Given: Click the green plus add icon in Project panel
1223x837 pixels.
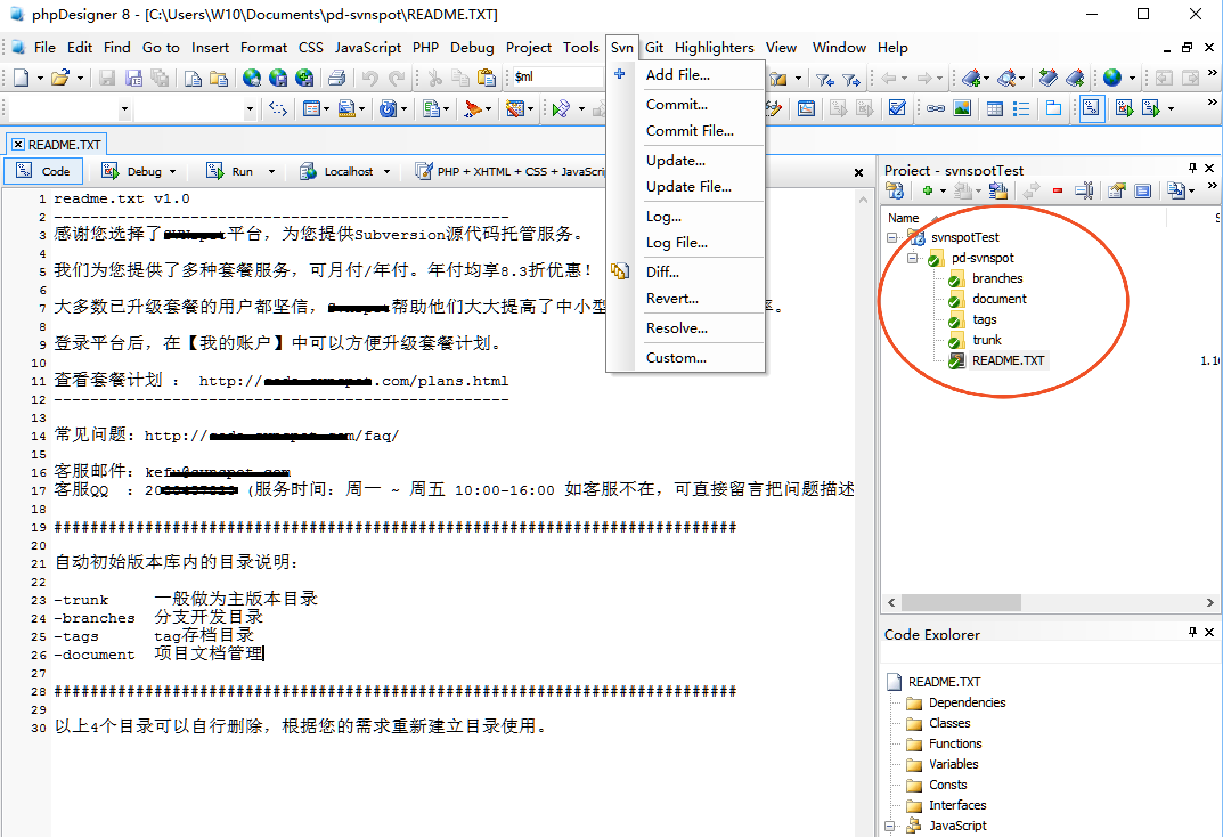Looking at the screenshot, I should tap(927, 191).
